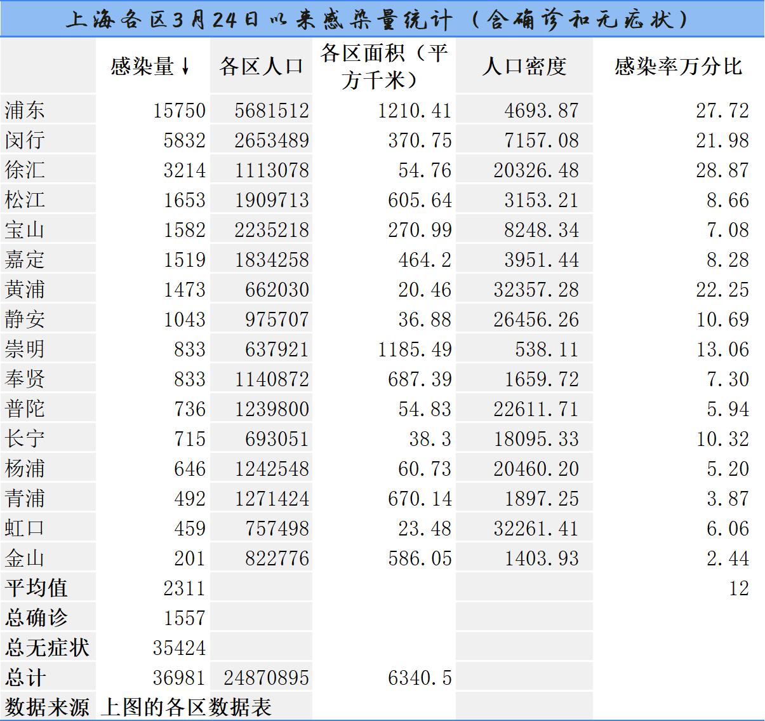
Task: Select the 数据来源 label
Action: click(x=46, y=707)
